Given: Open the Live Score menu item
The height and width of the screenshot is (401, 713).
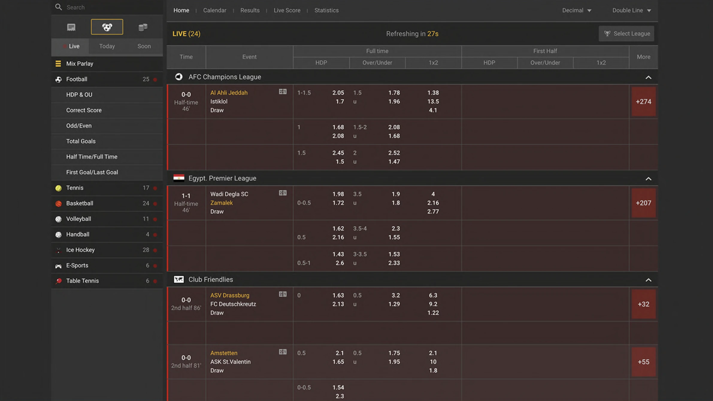Looking at the screenshot, I should [x=287, y=10].
